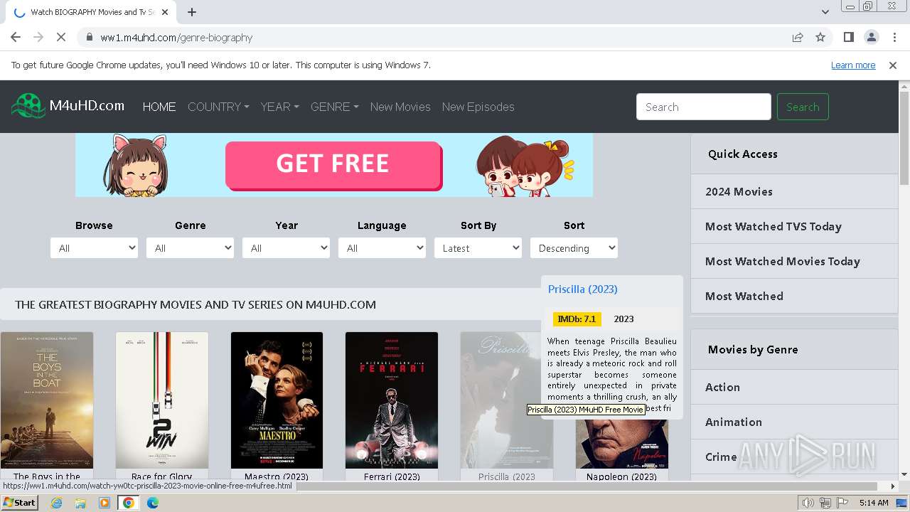Image resolution: width=910 pixels, height=512 pixels.
Task: Expand the COUNTRY navigation dropdown
Action: (218, 107)
